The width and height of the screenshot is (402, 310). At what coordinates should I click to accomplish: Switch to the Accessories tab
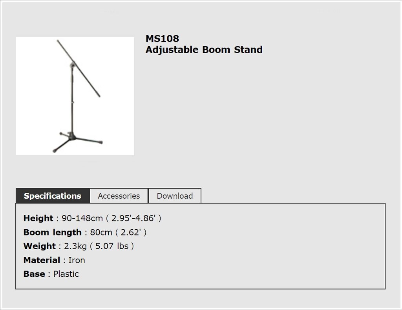[x=119, y=196]
